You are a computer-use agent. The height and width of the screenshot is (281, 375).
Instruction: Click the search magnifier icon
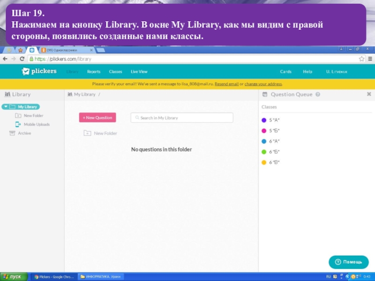[x=137, y=118]
